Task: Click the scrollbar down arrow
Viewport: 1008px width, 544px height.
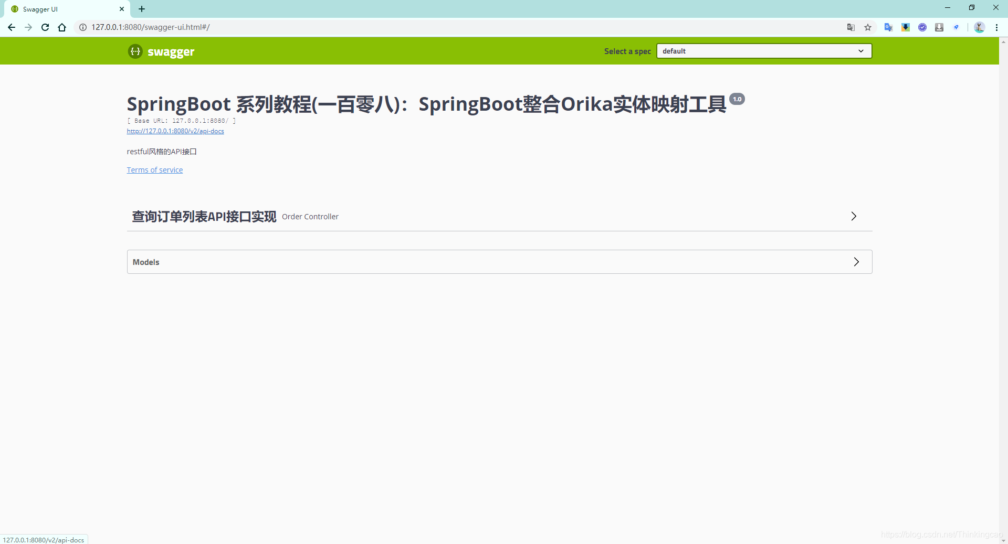Action: pyautogui.click(x=1003, y=540)
